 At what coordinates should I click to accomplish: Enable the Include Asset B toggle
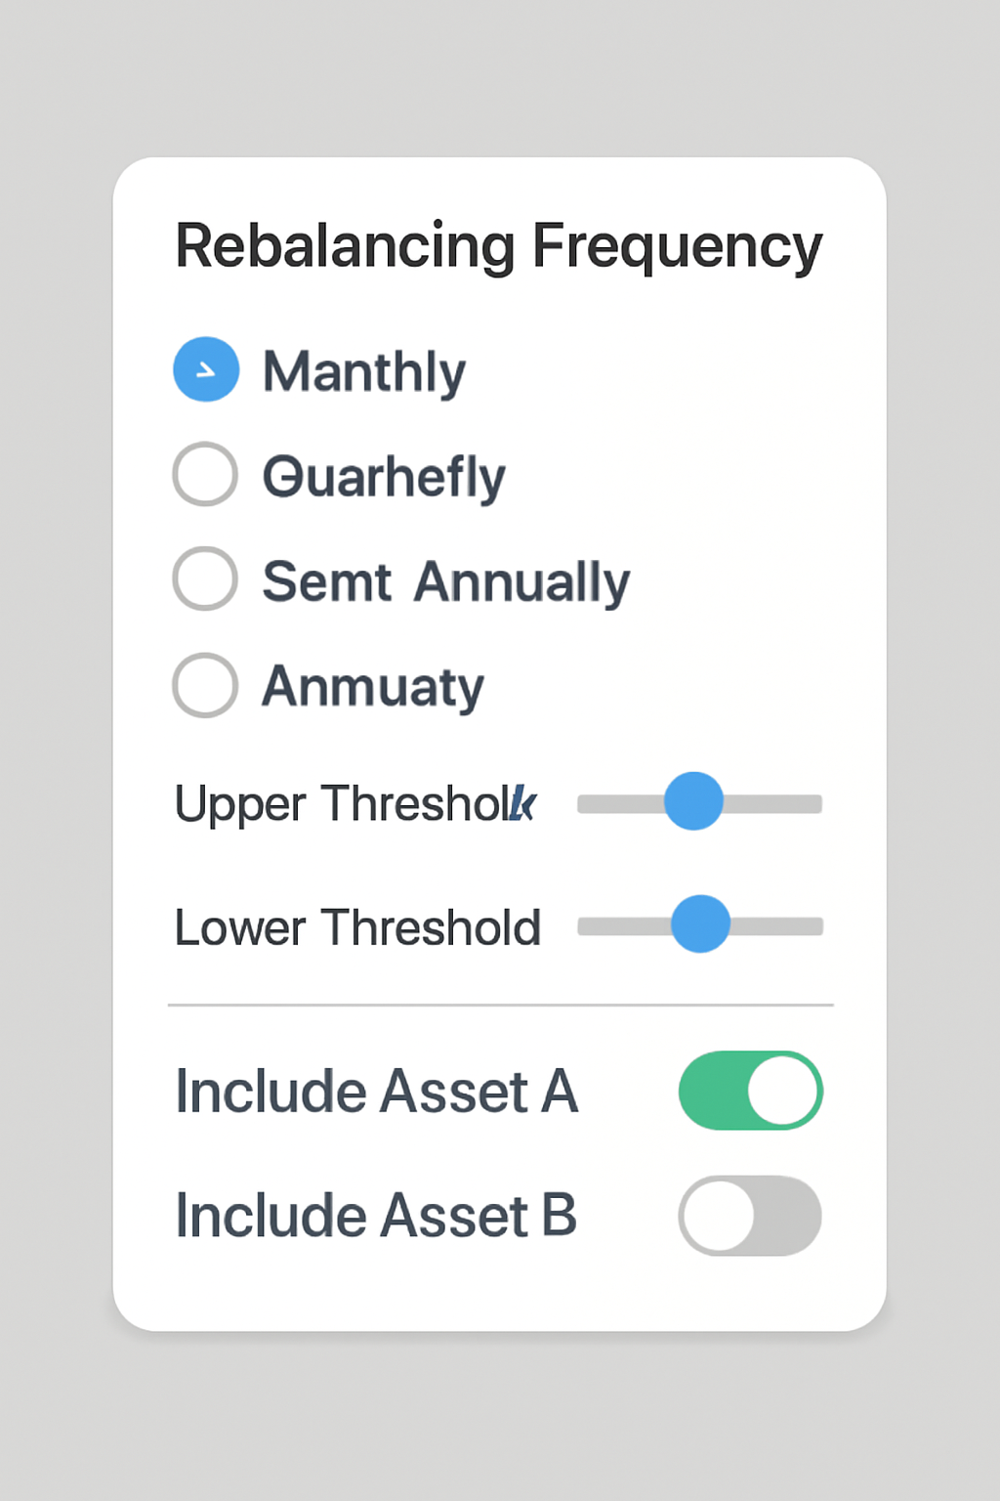tap(750, 1216)
